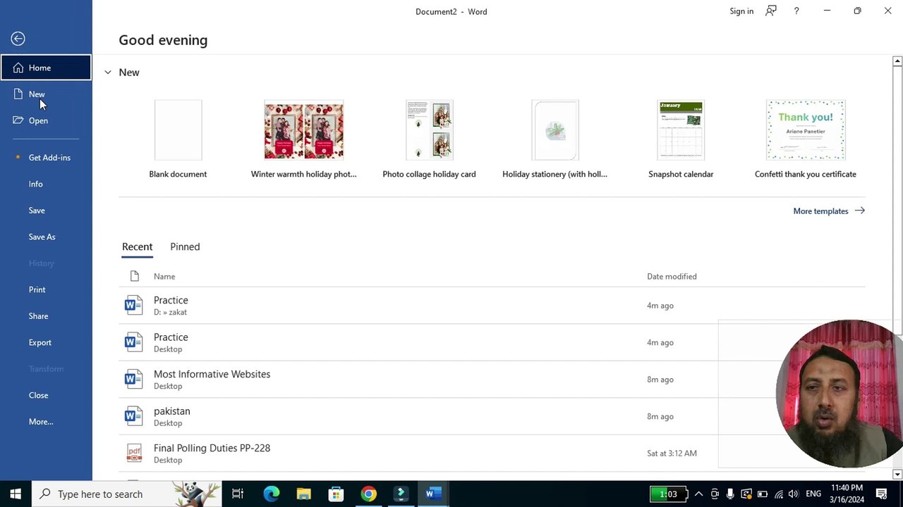Click More templates link

pos(829,211)
